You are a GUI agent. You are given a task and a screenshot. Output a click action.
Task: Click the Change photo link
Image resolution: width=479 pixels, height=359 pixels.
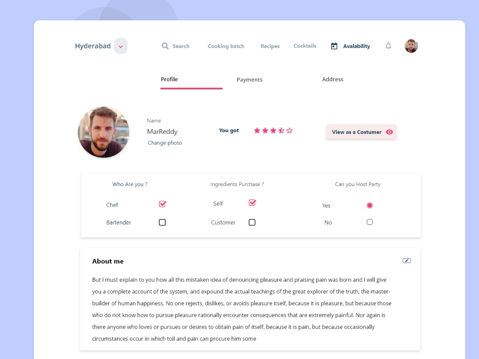coord(165,143)
